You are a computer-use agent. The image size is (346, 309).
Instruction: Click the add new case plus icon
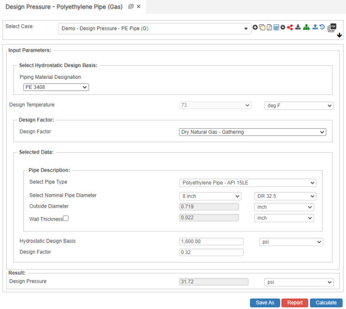click(255, 27)
